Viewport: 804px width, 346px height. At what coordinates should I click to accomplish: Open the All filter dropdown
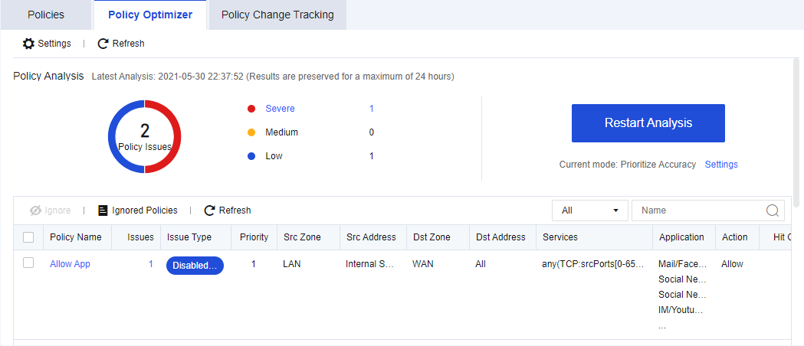[589, 211]
